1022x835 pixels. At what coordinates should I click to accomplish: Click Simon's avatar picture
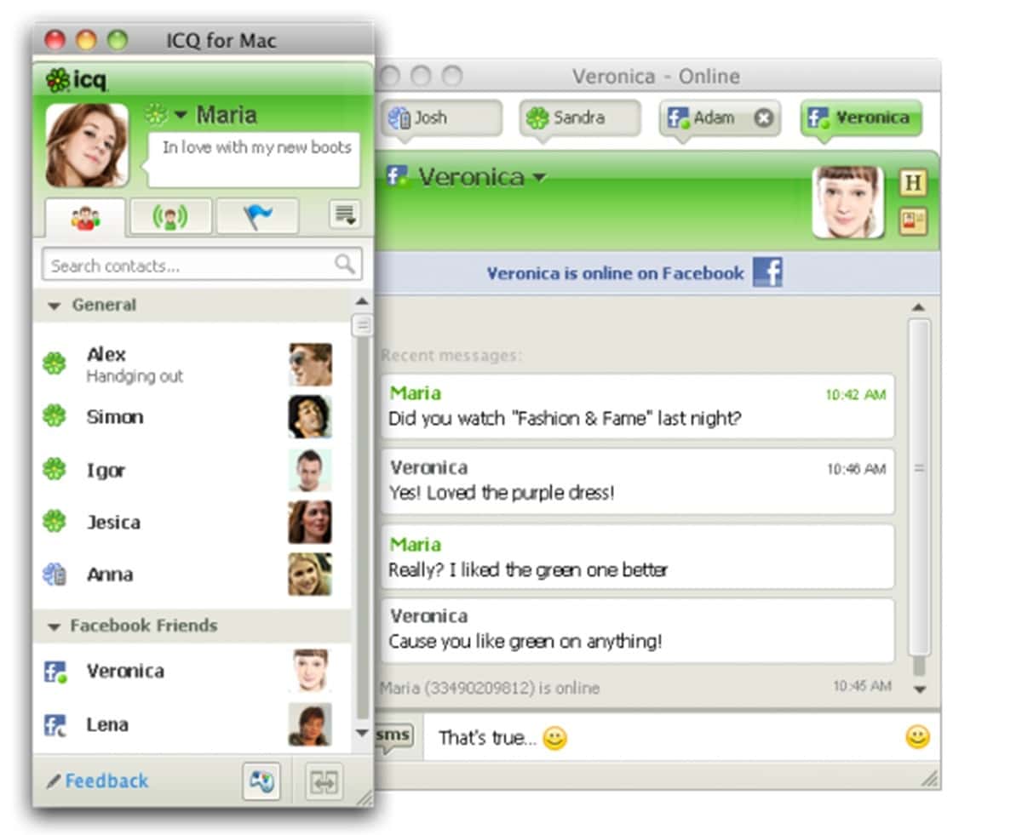310,417
